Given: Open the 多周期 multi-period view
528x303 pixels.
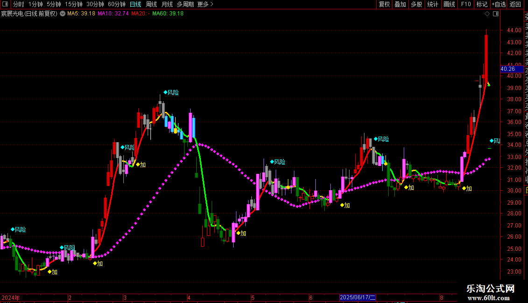Looking at the screenshot, I should pos(185,4).
